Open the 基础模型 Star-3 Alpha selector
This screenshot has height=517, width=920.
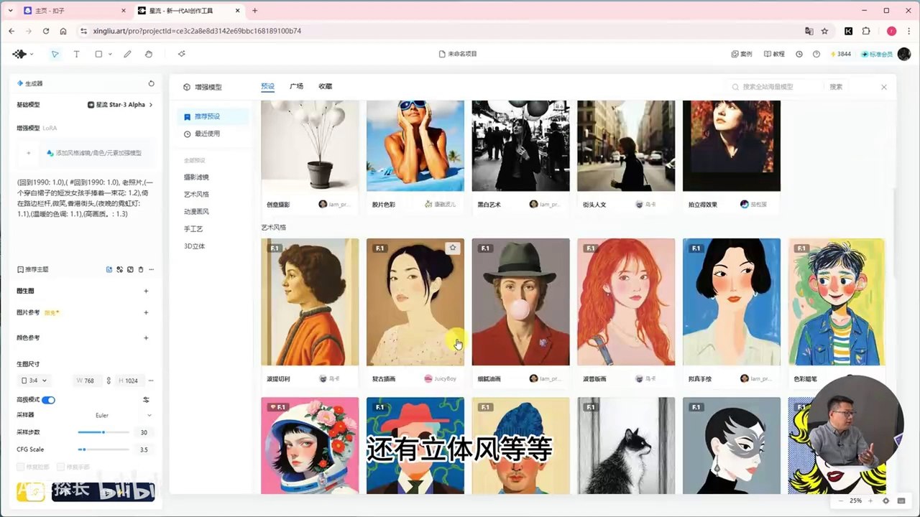pos(120,105)
